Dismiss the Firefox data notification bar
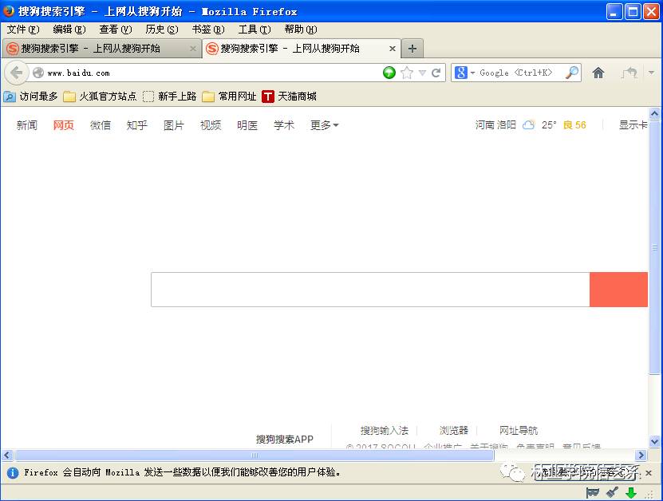The height and width of the screenshot is (501, 663). (x=649, y=472)
